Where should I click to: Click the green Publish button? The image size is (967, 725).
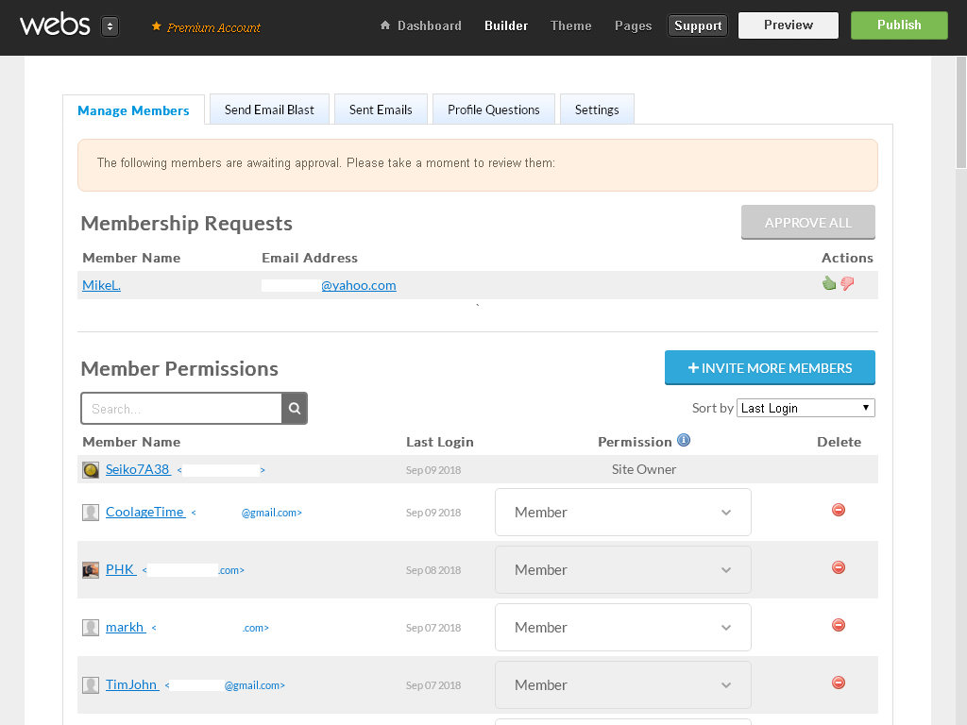[898, 25]
